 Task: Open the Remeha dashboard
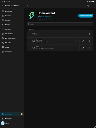12,20
